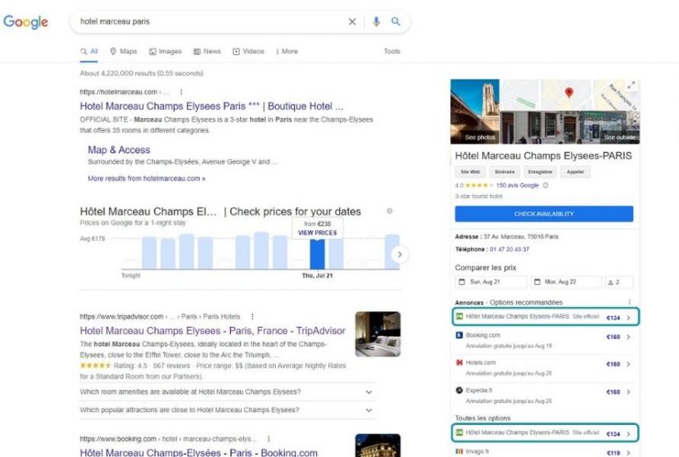679x457 pixels.
Task: Open the trivago.fr price option
Action: pyautogui.click(x=545, y=452)
